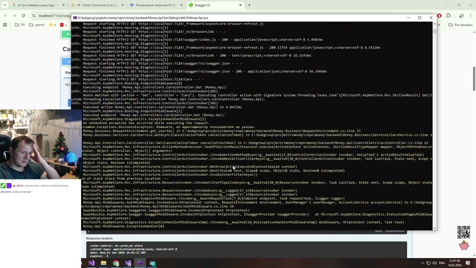Open the Windows notification center
This screenshot has height=268, width=476.
tap(468, 263)
